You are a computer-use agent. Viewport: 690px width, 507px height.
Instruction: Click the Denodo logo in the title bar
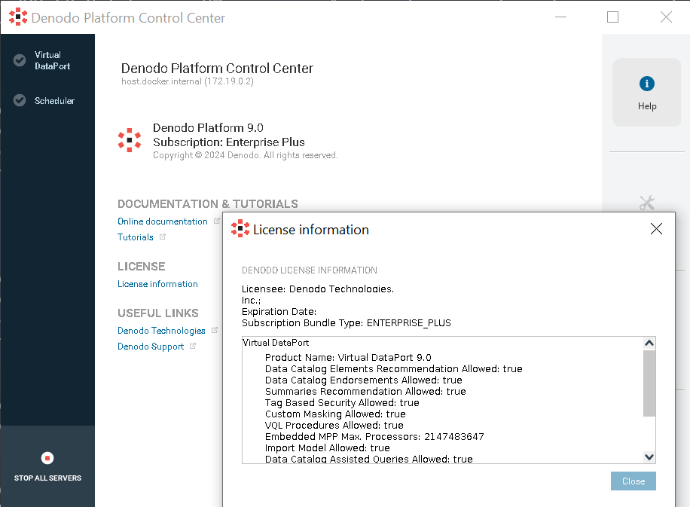click(x=18, y=17)
